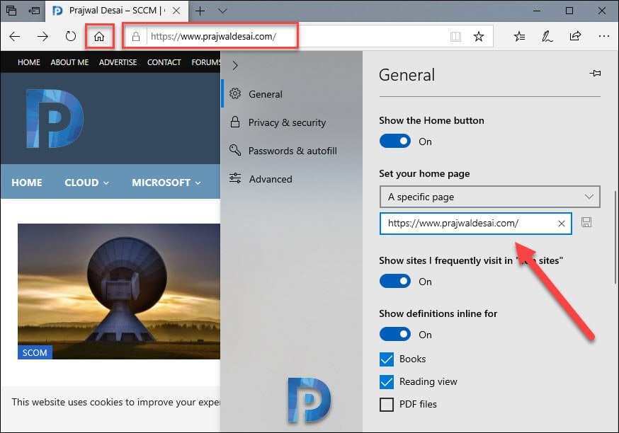Viewport: 619px width, 433px height.
Task: Toggle Show sites I frequently visit switch
Action: pyautogui.click(x=394, y=281)
